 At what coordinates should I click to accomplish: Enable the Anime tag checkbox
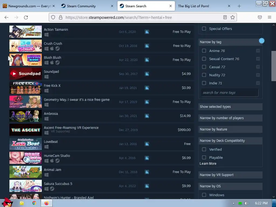click(204, 51)
